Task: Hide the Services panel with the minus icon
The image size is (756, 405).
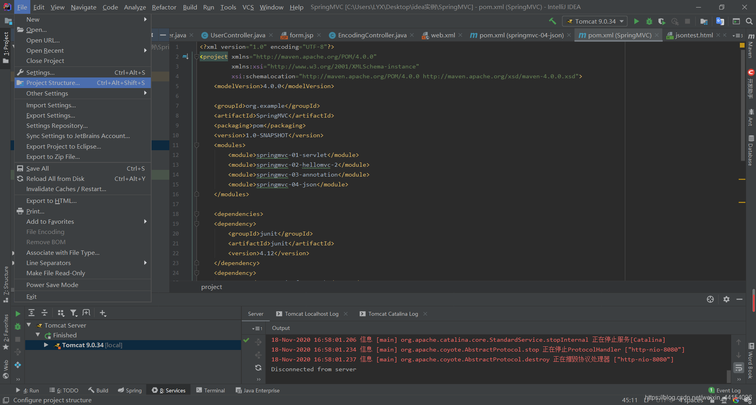Action: 739,299
